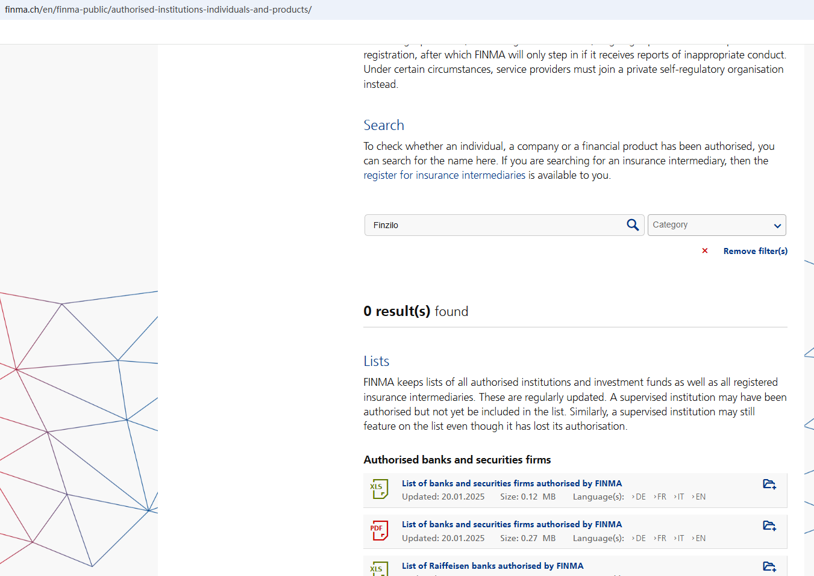Click the XLS icon for Raiffeisen banks list
The width and height of the screenshot is (814, 576).
tap(379, 568)
